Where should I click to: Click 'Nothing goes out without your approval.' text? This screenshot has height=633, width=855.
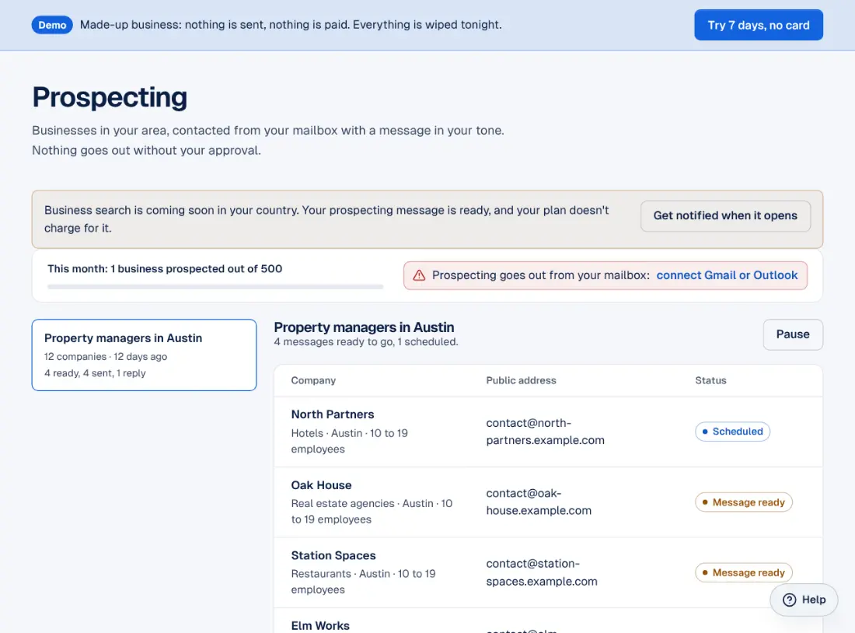(146, 151)
